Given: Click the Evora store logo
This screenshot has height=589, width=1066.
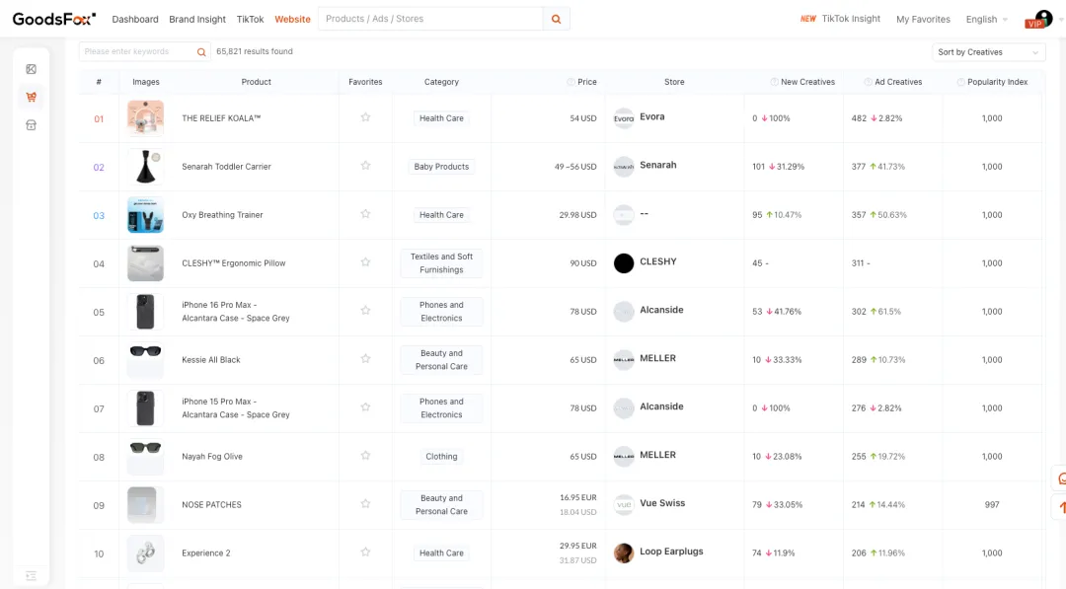Looking at the screenshot, I should pyautogui.click(x=624, y=118).
